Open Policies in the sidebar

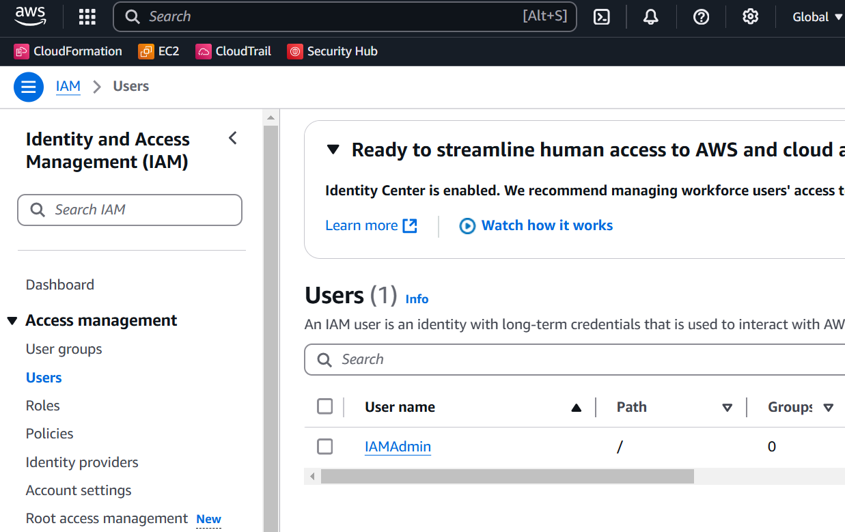coord(50,434)
